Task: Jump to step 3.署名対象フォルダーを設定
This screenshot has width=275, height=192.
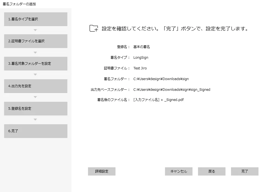Action: tap(36, 64)
